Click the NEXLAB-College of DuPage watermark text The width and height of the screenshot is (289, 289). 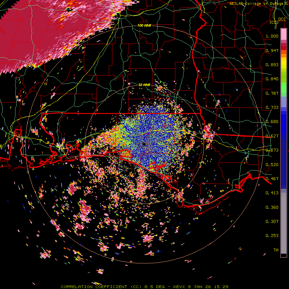(259, 4)
